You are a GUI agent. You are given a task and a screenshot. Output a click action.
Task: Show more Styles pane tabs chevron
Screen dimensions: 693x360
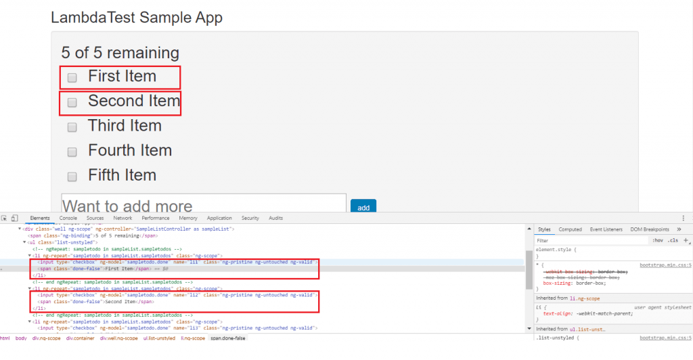[679, 229]
